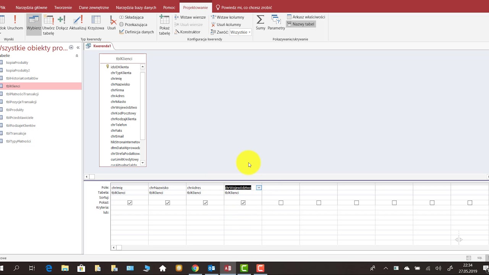Open navigation pane category dropdown

click(71, 47)
